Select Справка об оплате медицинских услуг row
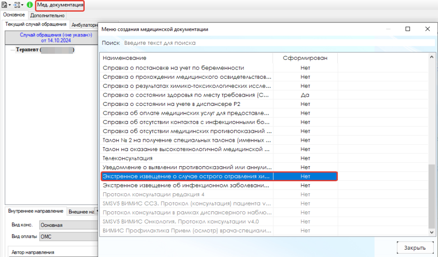Image resolution: width=438 pixels, height=257 pixels. pos(219,113)
